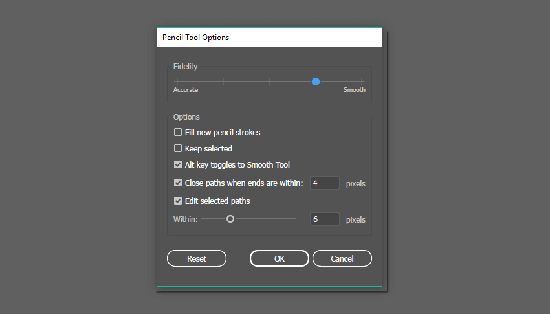Image resolution: width=550 pixels, height=314 pixels.
Task: Click the Smooth label under Fidelity
Action: pos(354,90)
